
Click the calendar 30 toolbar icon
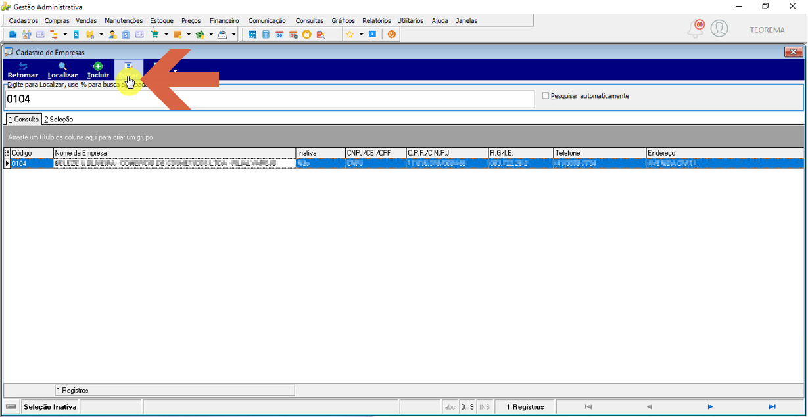[x=279, y=34]
